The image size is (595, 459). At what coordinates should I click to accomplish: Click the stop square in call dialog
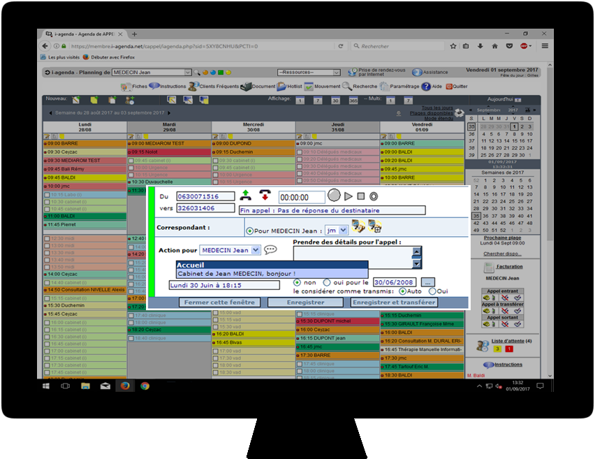(361, 196)
